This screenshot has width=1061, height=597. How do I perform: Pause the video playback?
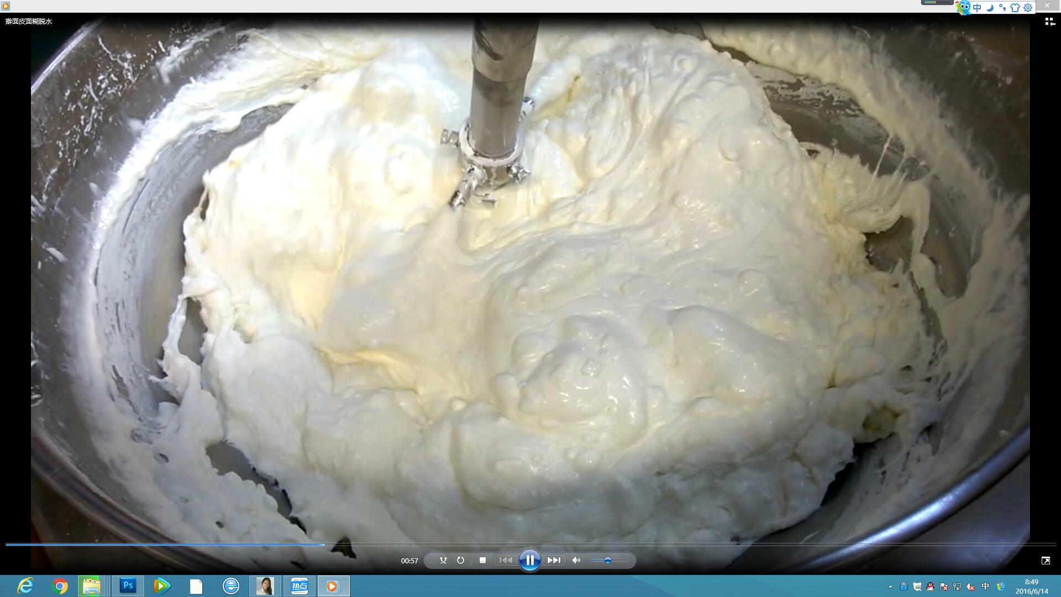(x=529, y=561)
